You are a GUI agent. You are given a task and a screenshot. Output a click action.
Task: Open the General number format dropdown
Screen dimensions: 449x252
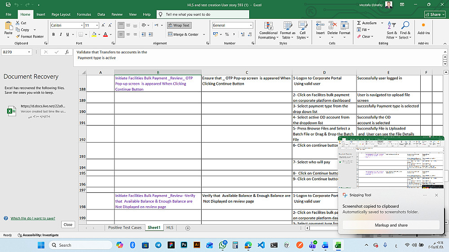[x=250, y=26]
